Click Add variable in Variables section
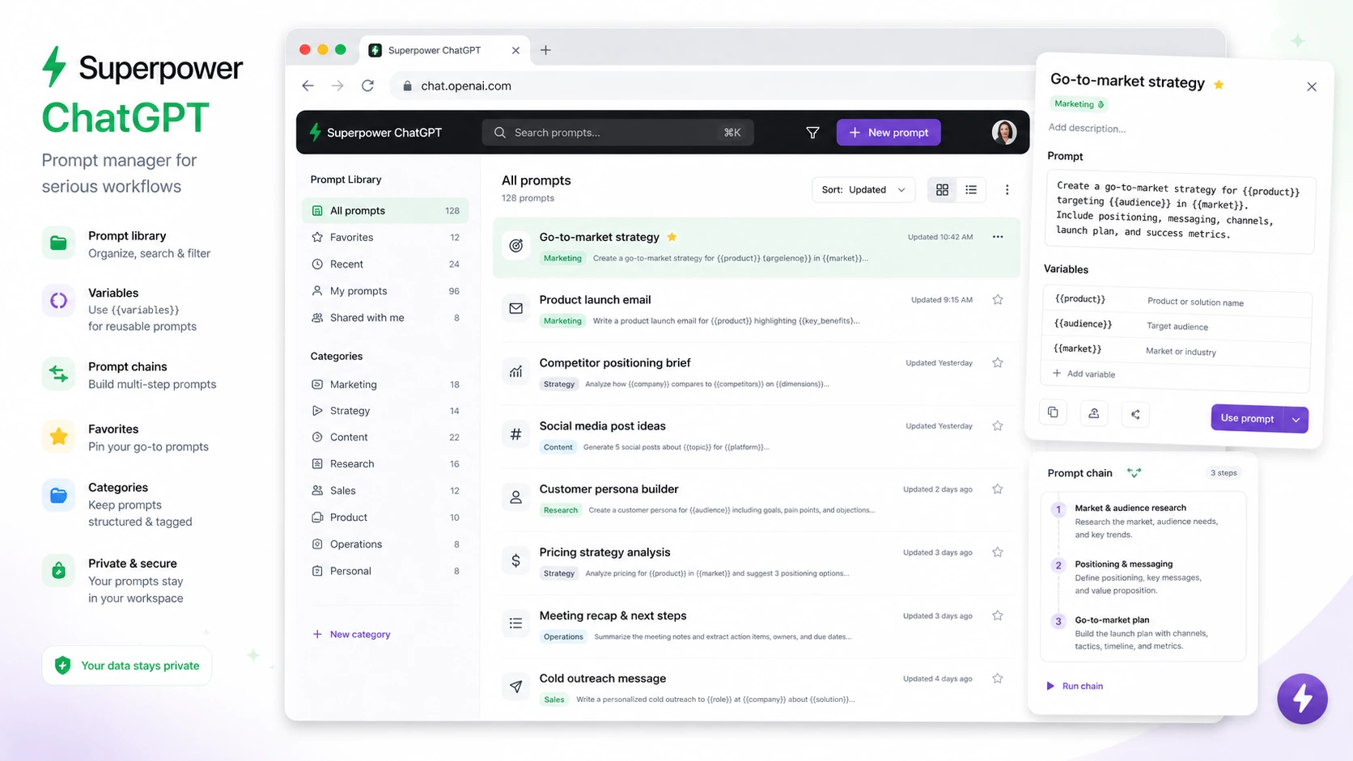Viewport: 1353px width, 761px height. point(1084,374)
